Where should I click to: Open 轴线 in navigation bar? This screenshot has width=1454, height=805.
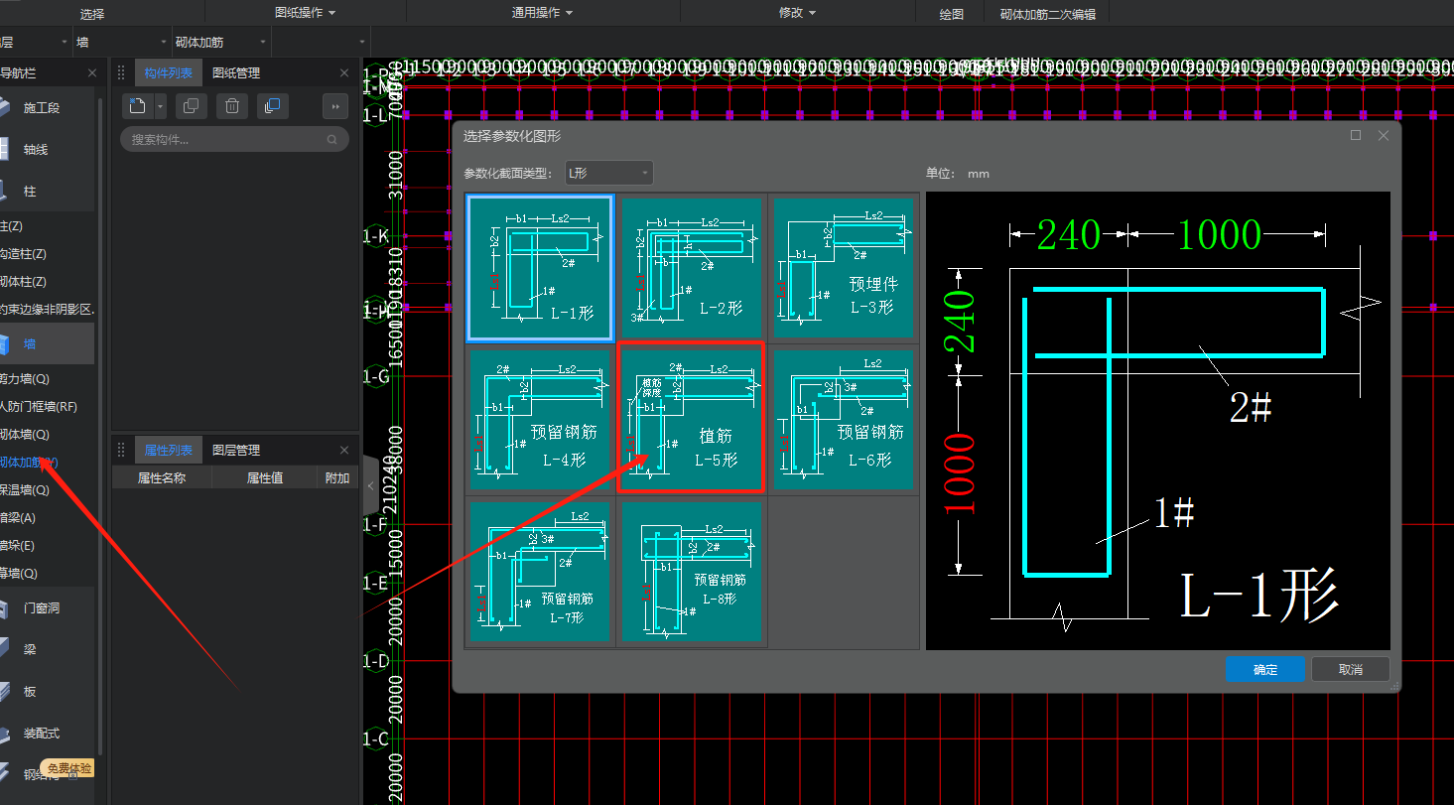[48, 149]
